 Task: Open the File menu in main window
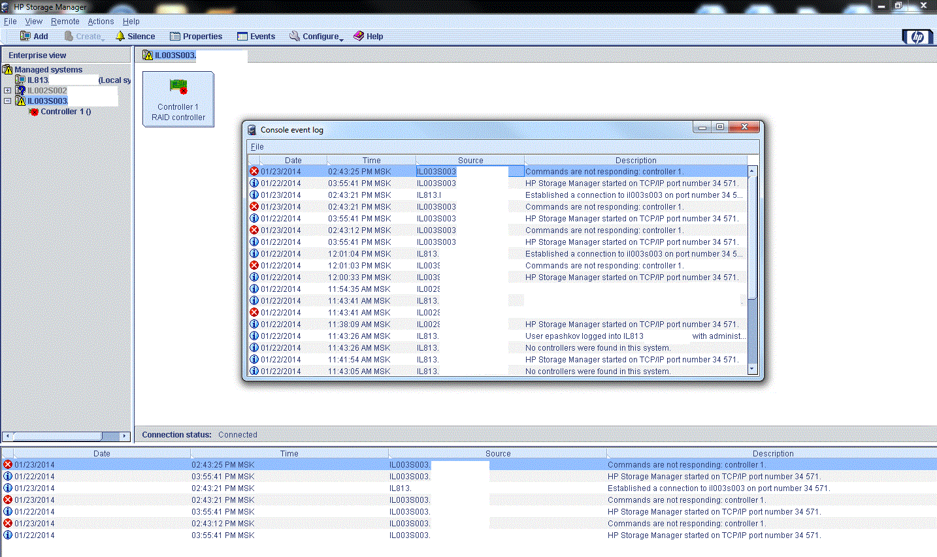10,22
